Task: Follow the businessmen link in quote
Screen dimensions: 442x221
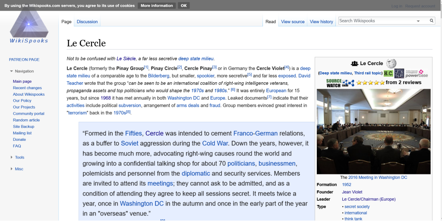Action: click(277, 164)
